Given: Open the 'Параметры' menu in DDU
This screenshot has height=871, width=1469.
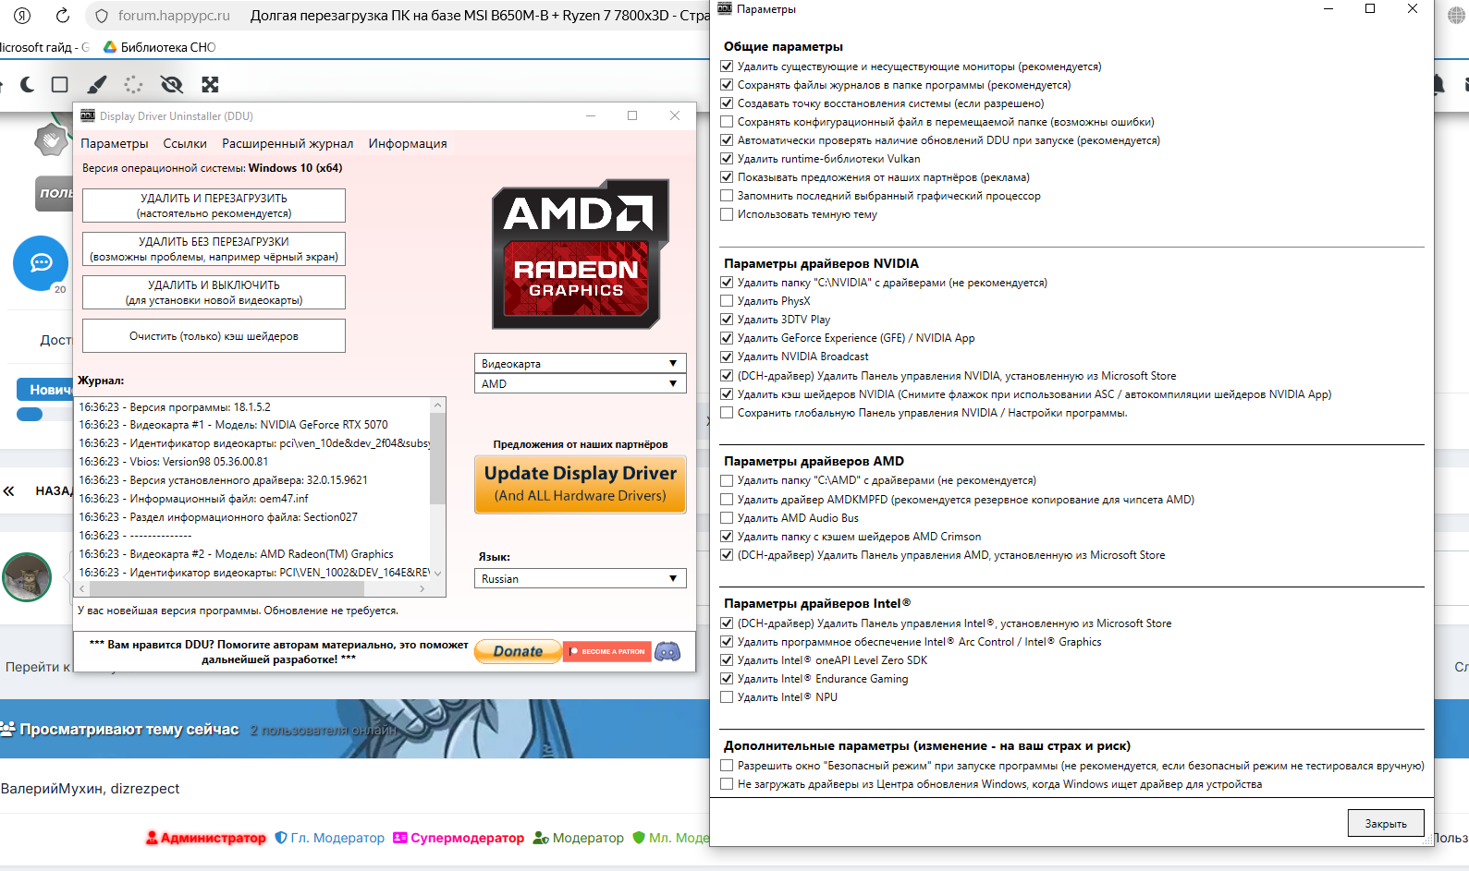Looking at the screenshot, I should [114, 143].
